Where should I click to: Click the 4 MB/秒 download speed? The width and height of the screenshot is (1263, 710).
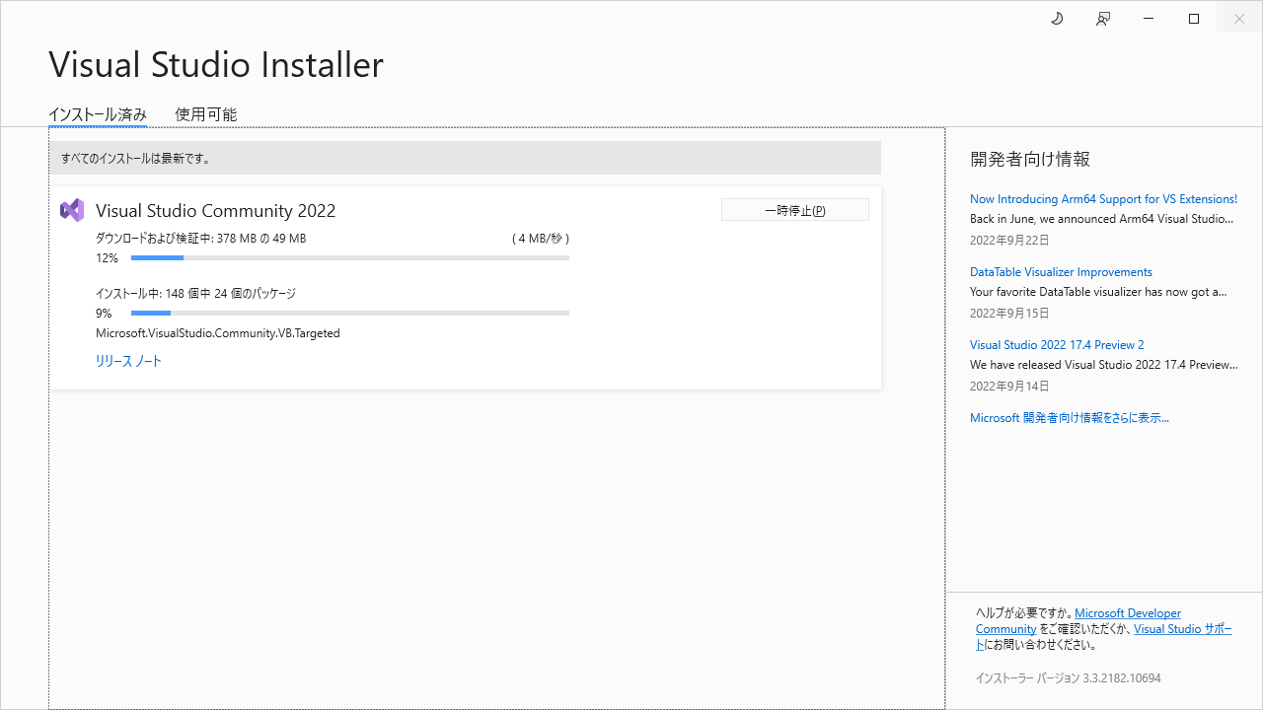click(x=541, y=239)
